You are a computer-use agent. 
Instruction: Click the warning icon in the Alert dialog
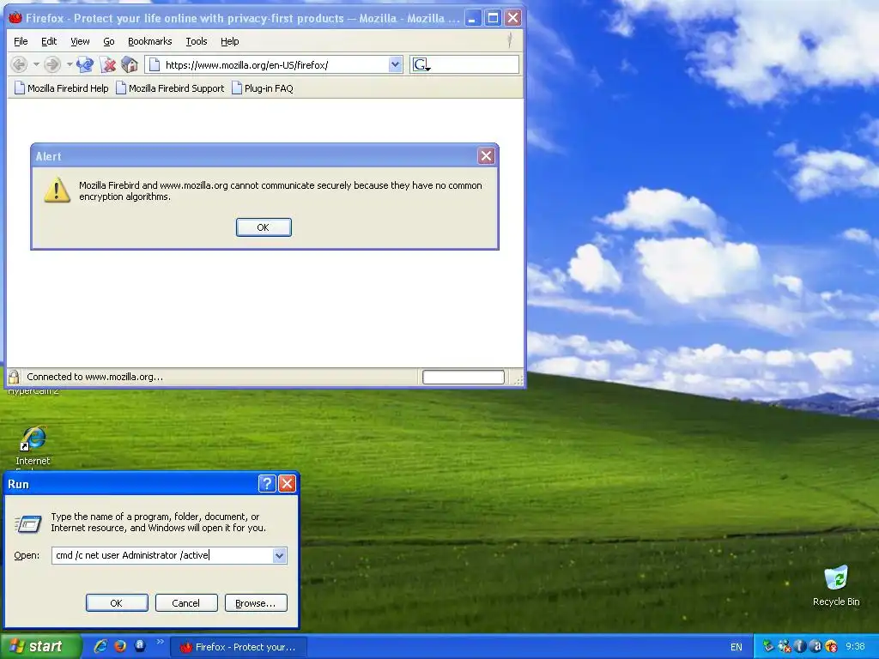pos(57,190)
